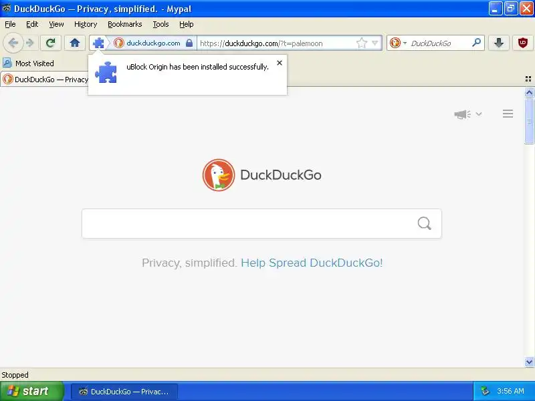Click the DuckDuckGo wordmark text

(281, 175)
